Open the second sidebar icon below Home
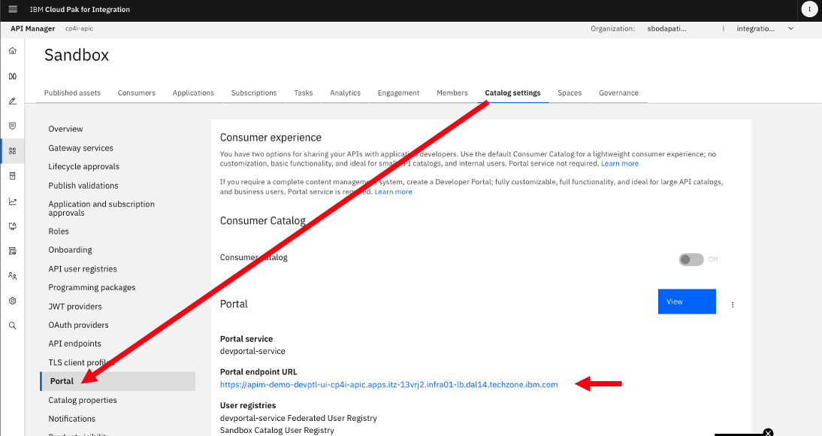 coord(13,76)
